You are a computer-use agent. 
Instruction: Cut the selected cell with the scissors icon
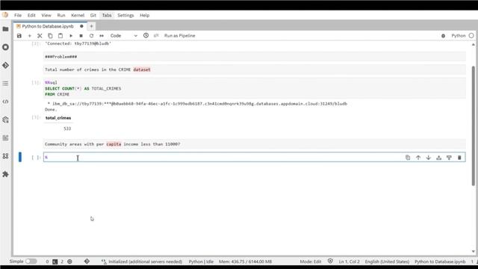pyautogui.click(x=40, y=36)
